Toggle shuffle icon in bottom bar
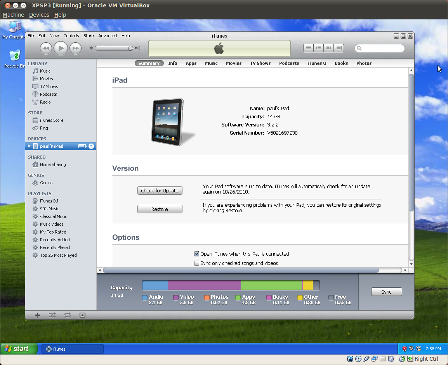The width and height of the screenshot is (448, 365). [52, 315]
